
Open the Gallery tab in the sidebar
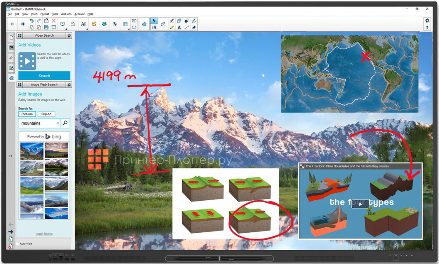point(12,47)
